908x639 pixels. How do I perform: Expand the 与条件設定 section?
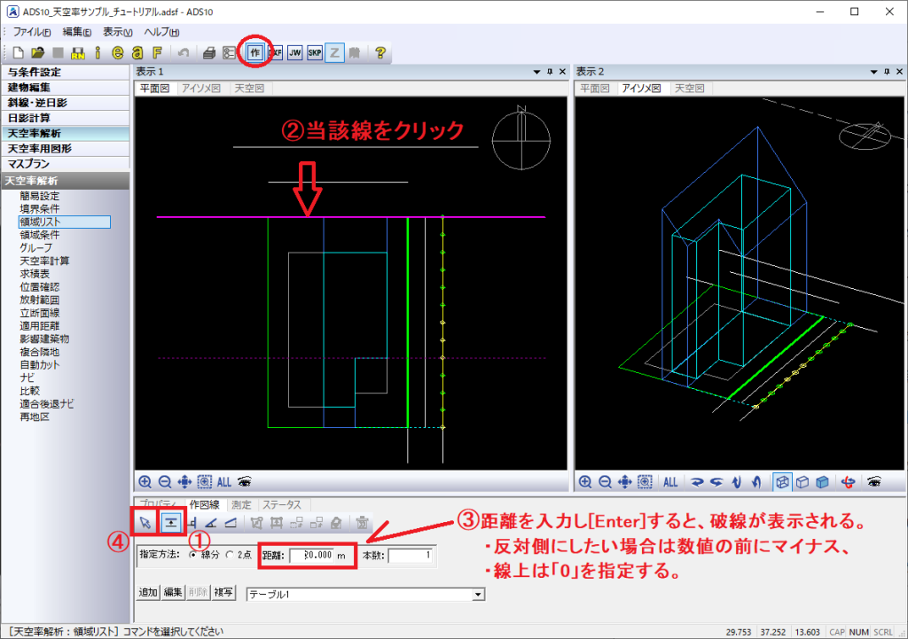(65, 72)
